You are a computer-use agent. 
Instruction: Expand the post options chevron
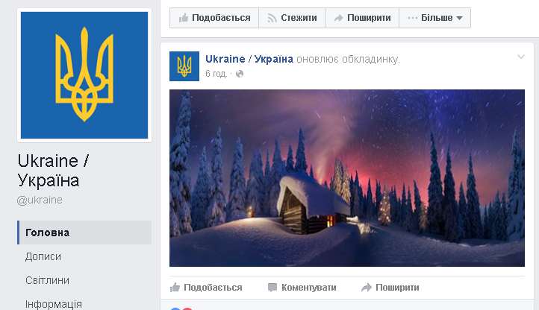point(521,57)
